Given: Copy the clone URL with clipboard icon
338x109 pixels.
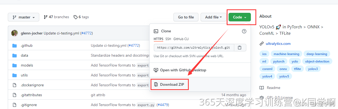Looking at the screenshot, I should (x=240, y=48).
